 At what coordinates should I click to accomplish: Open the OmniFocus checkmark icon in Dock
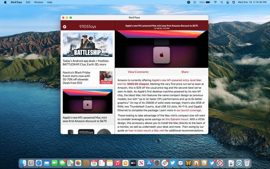pos(181,163)
